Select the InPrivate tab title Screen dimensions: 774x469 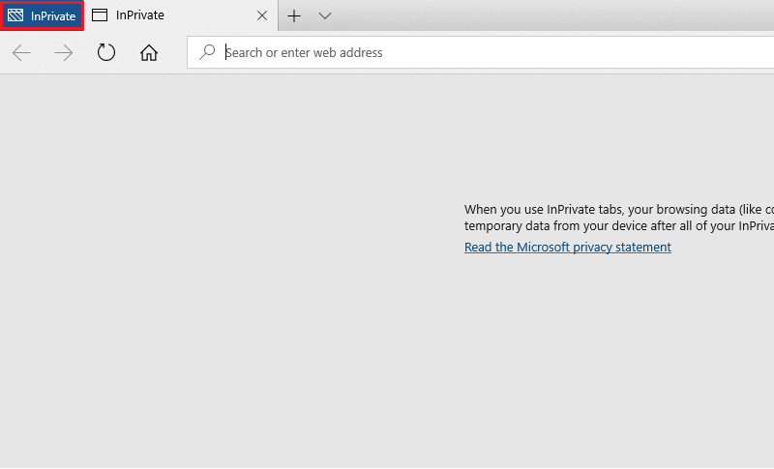[140, 15]
